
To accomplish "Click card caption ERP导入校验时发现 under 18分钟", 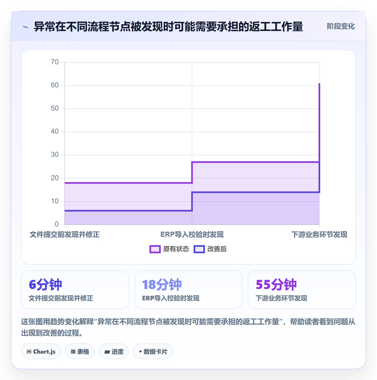I will coord(171,298).
